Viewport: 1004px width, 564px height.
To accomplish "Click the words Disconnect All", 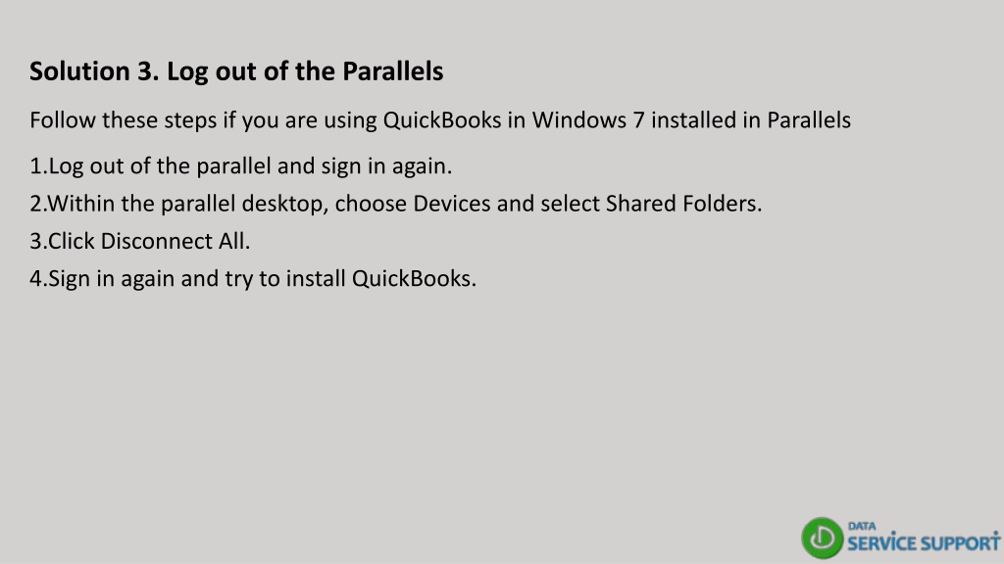I will 175,241.
